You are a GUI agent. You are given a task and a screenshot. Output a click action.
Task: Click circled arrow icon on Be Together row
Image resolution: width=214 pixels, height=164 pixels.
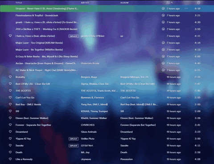(163, 49)
